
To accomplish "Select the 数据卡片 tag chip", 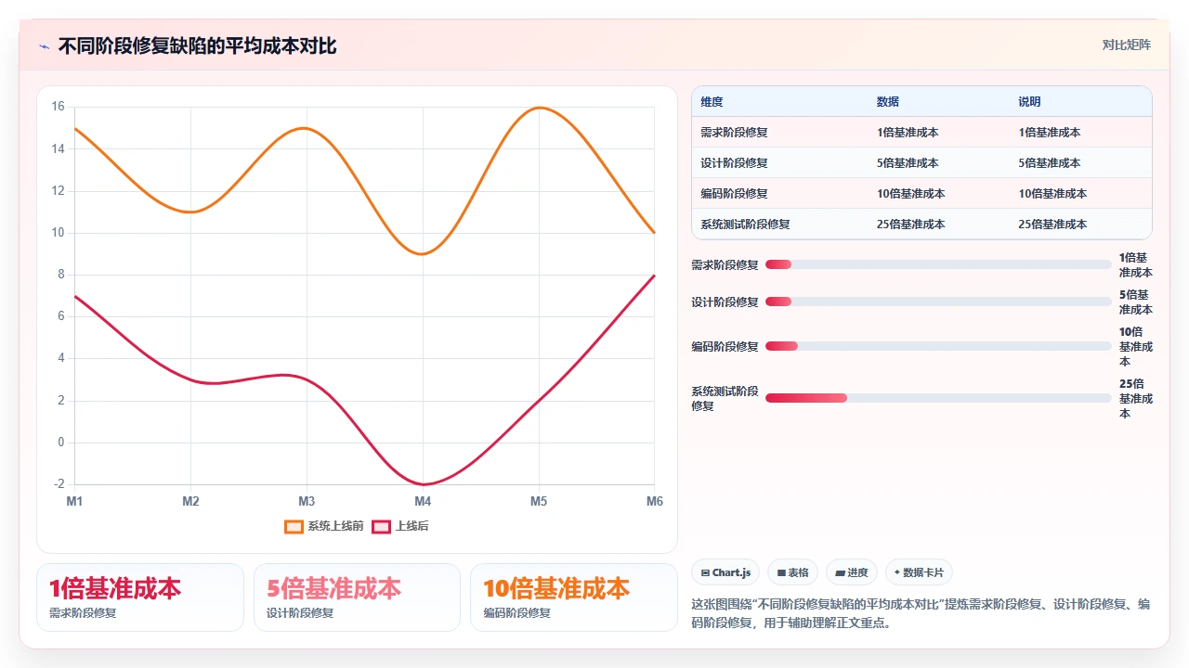I will click(919, 572).
